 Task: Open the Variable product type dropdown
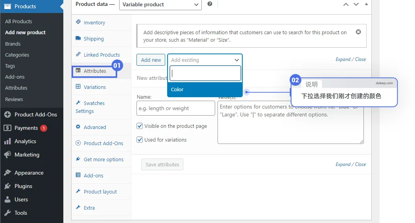[x=160, y=4]
